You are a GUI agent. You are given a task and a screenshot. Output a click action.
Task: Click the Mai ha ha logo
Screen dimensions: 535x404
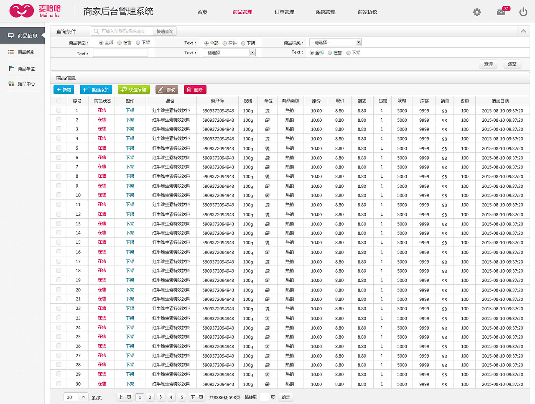[36, 11]
